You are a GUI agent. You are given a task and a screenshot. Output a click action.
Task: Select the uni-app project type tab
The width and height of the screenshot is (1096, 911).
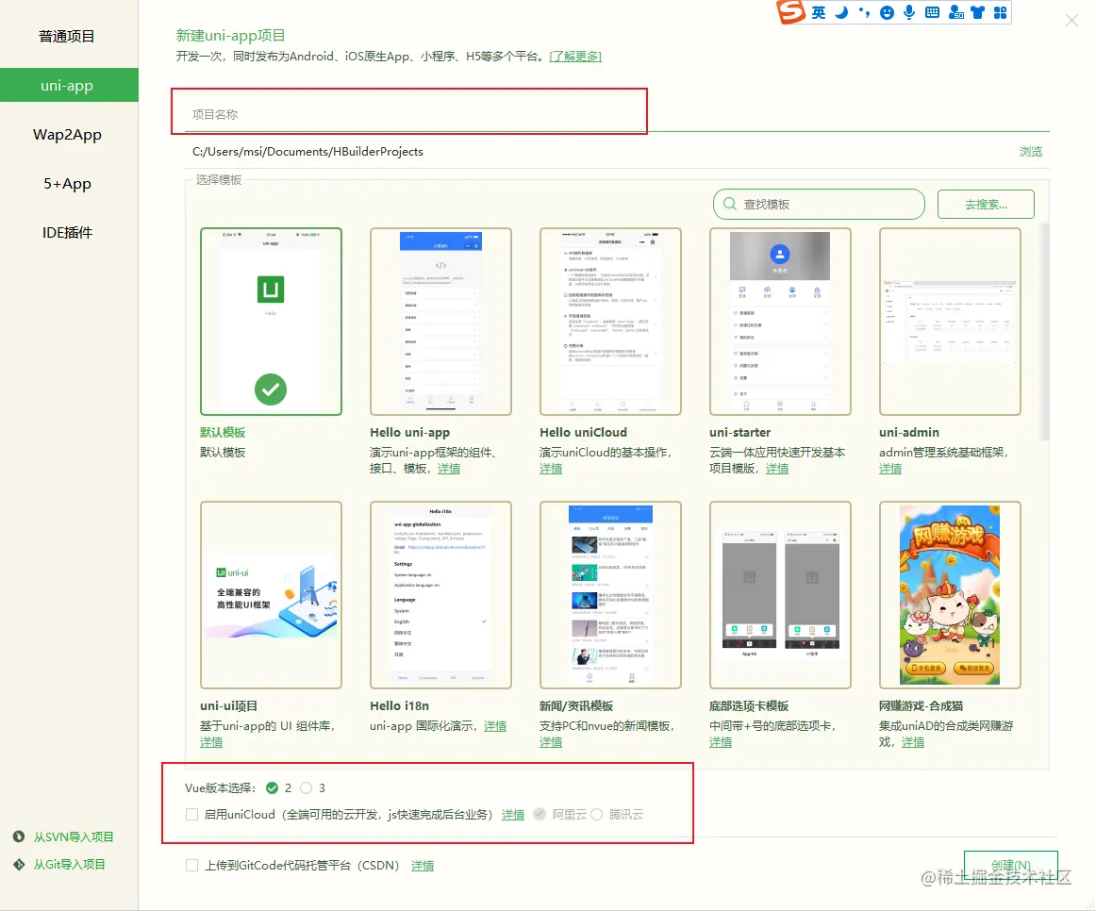(67, 85)
